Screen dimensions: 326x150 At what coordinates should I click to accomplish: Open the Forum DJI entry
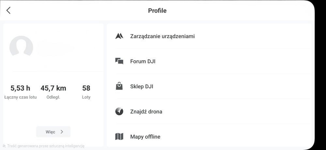point(143,61)
